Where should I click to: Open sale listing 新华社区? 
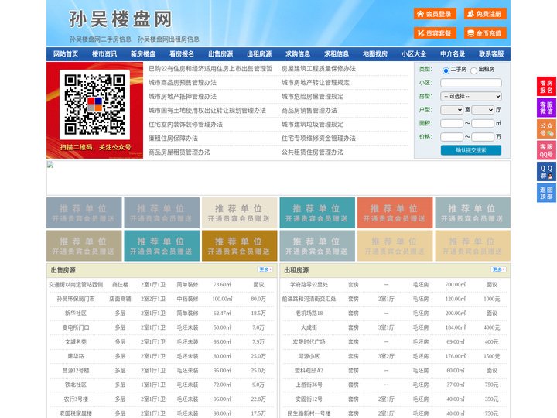point(76,313)
